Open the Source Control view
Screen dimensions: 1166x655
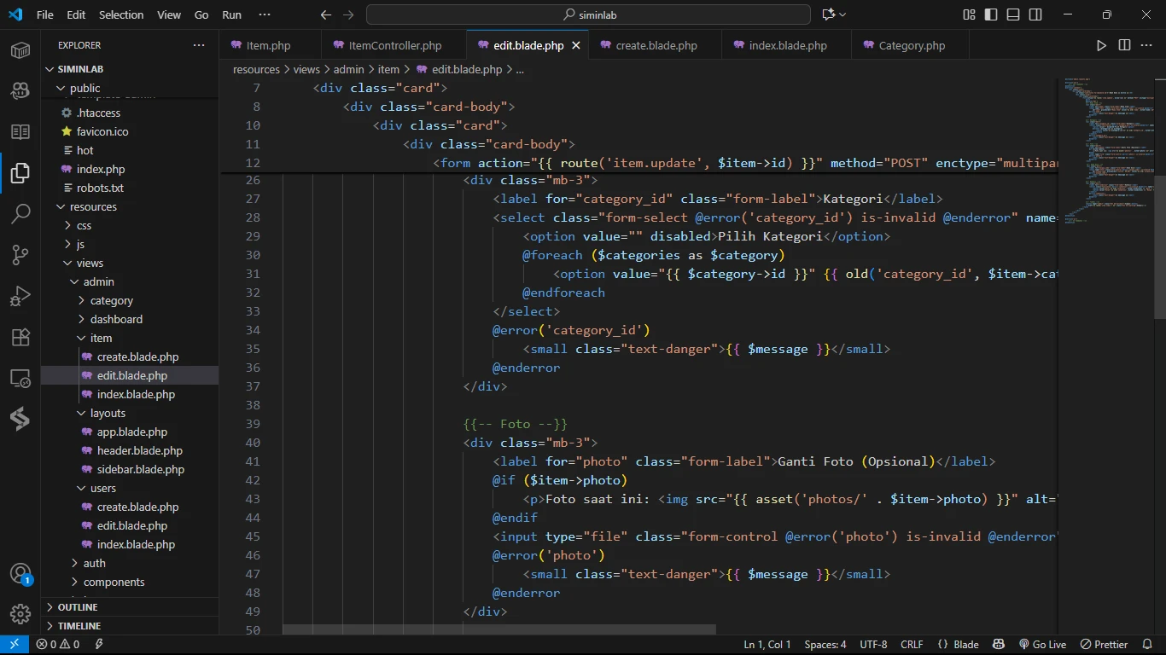coord(20,254)
